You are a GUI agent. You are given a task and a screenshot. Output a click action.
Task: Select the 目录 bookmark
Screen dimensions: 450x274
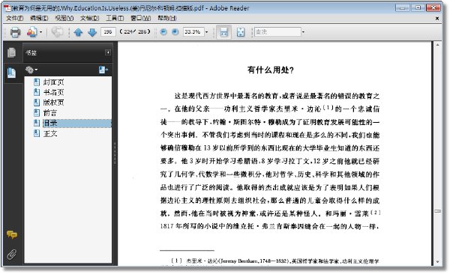[50, 124]
